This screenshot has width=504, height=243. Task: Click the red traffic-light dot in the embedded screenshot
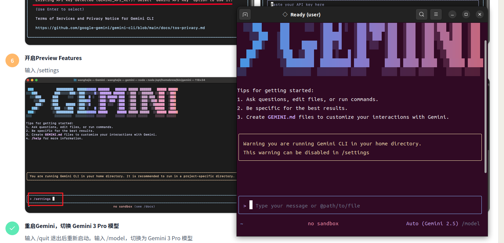click(29, 80)
